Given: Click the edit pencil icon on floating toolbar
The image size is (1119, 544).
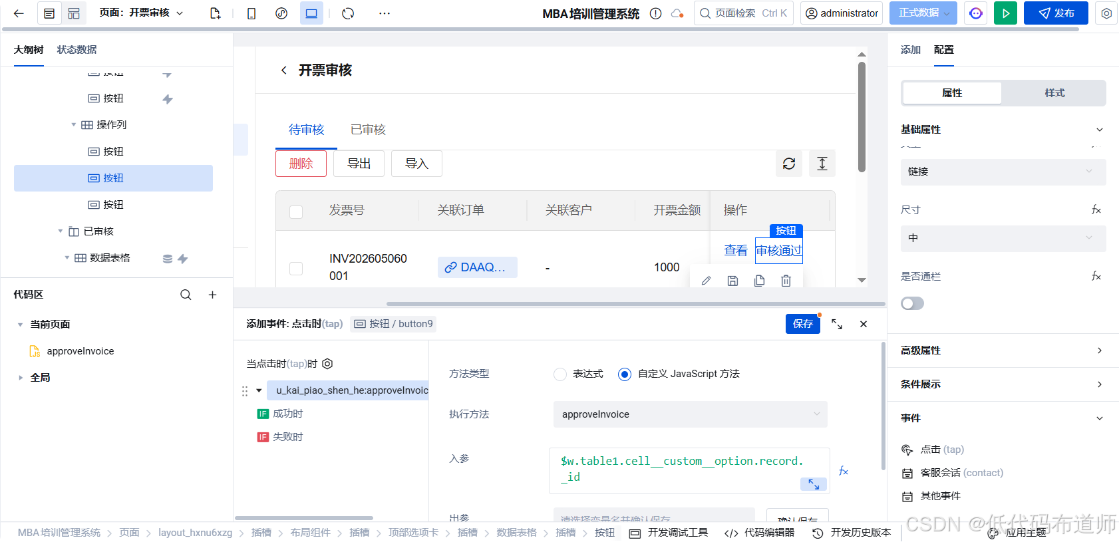Looking at the screenshot, I should pyautogui.click(x=707, y=281).
